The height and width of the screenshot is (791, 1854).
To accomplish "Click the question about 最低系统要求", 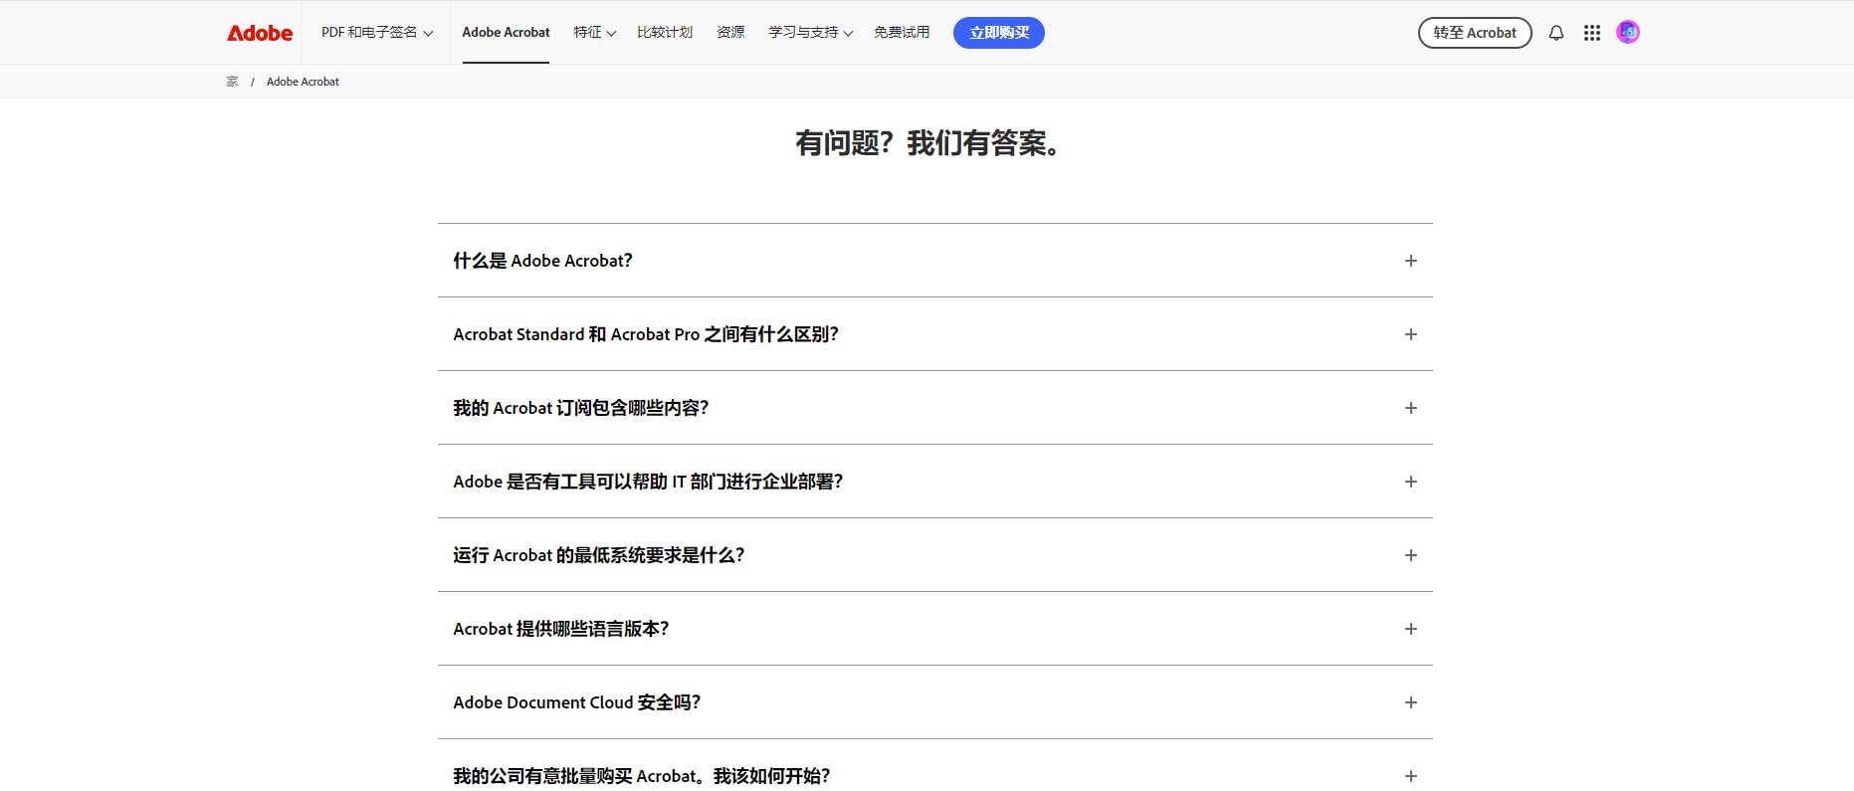I will [x=598, y=555].
